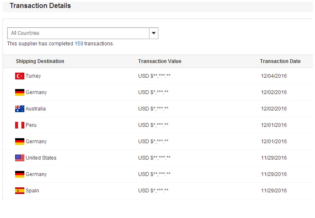Click the Shipping Destination column header
315x218 pixels.
40,61
